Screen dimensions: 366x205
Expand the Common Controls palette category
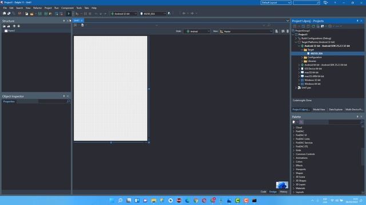(293, 154)
